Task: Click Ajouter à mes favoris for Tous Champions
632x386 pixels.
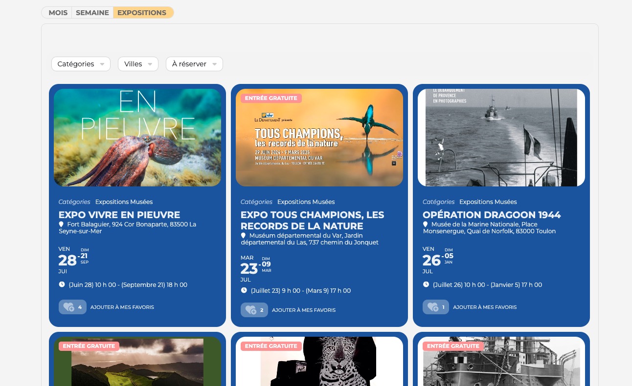Action: [304, 310]
